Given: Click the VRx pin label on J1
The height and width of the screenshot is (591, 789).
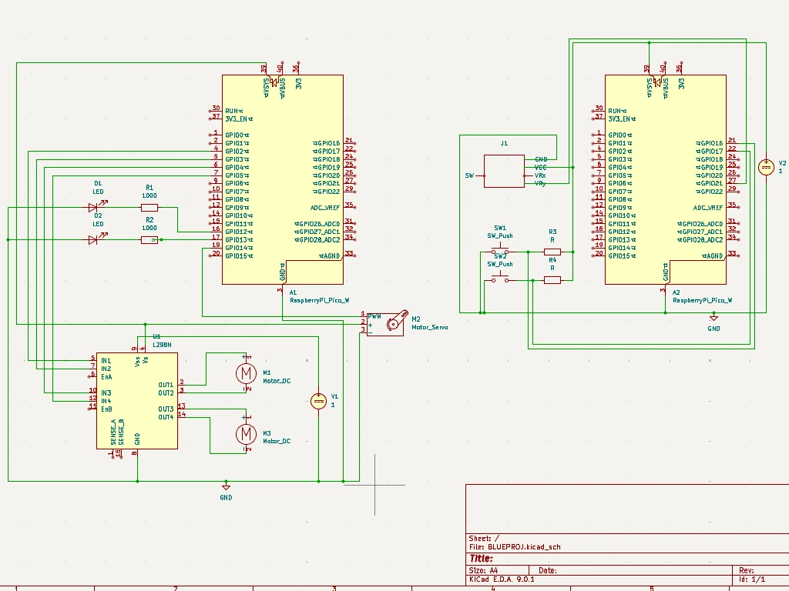Looking at the screenshot, I should pos(540,175).
